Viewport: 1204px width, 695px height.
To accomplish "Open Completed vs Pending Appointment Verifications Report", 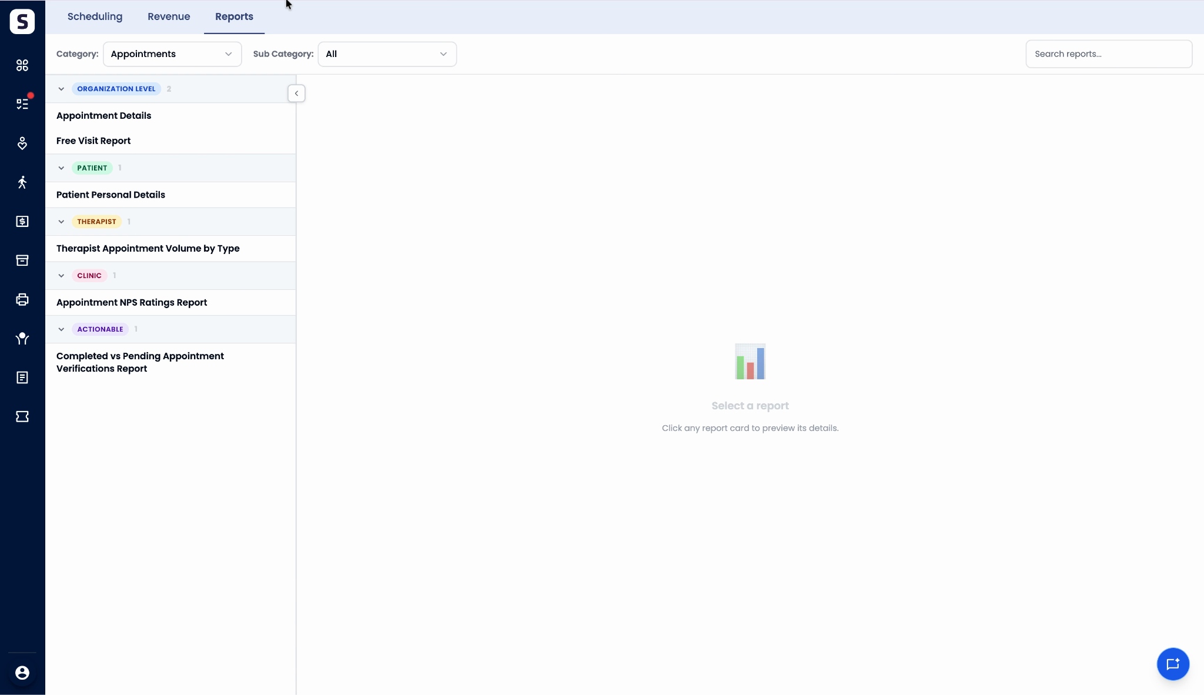I will point(170,362).
